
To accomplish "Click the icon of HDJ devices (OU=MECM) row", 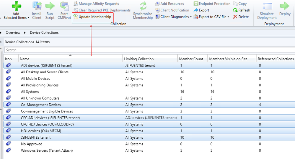I will point(9,130).
